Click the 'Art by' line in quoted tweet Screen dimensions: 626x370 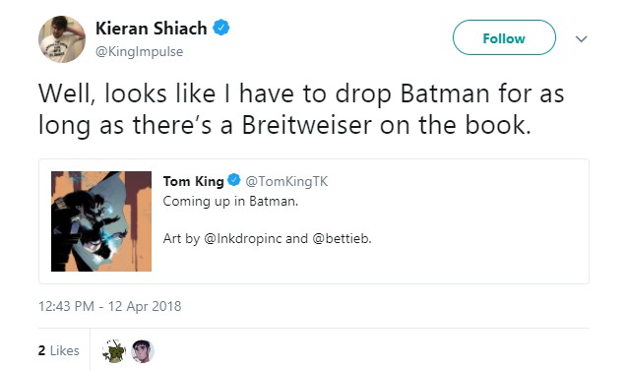click(267, 238)
